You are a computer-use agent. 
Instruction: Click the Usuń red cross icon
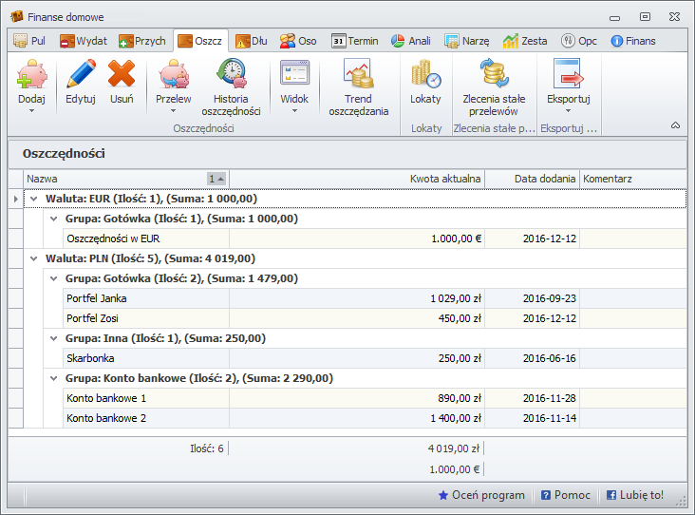(x=122, y=75)
